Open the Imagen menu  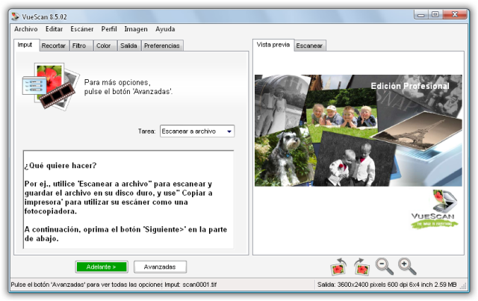(x=136, y=29)
